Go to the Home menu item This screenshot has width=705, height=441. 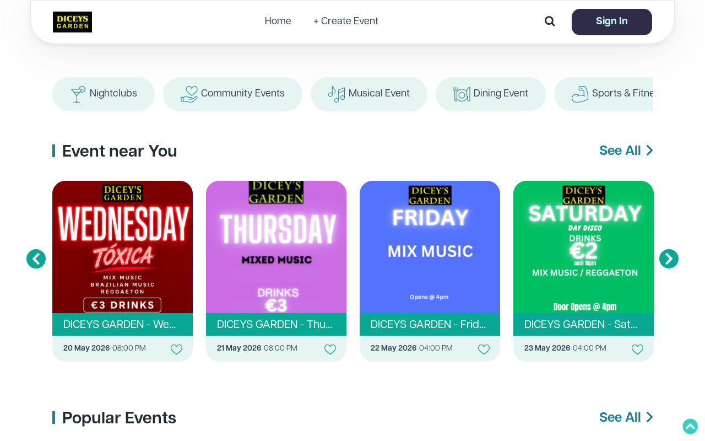pos(278,21)
